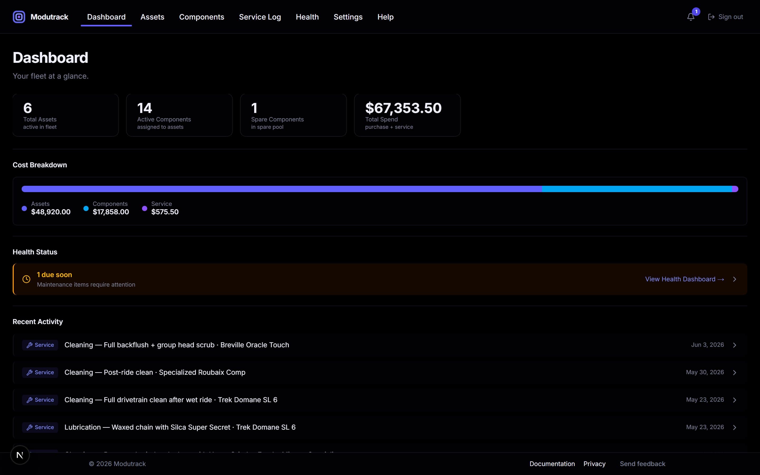Viewport: 760px width, 475px height.
Task: Click the Modutrack brand name
Action: pyautogui.click(x=49, y=17)
